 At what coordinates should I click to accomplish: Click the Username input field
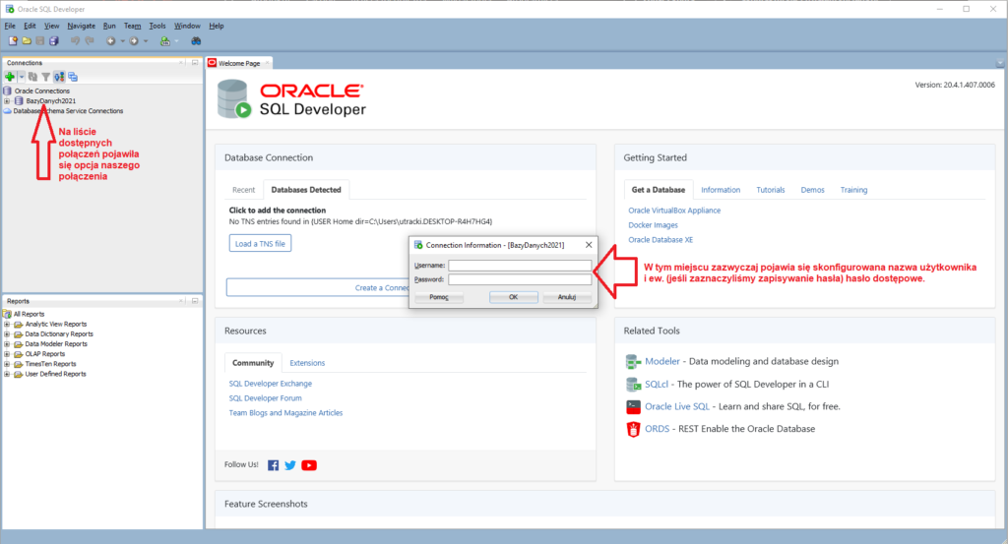pos(519,266)
